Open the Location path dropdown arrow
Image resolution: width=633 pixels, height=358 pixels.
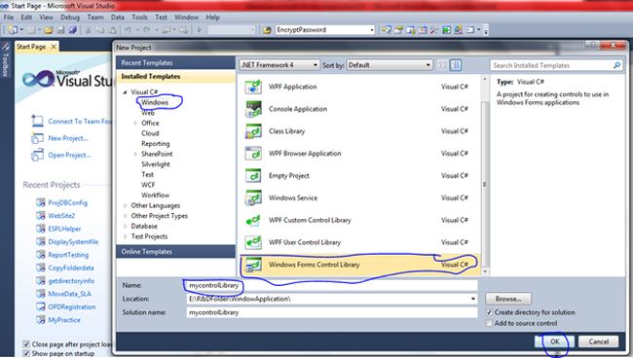click(x=472, y=299)
